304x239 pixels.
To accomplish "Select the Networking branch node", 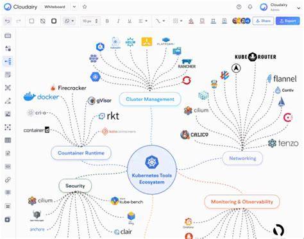I will (242, 158).
